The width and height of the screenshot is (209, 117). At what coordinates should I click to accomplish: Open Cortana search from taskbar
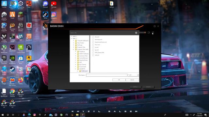8,115
